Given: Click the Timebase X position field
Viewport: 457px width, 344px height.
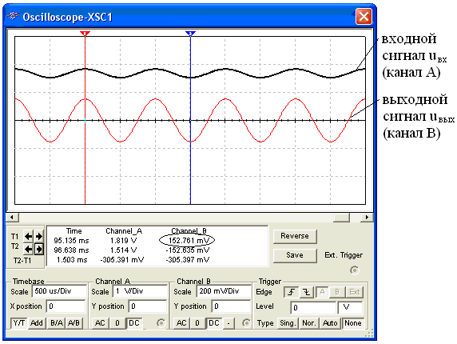Looking at the screenshot, I should pos(66,306).
